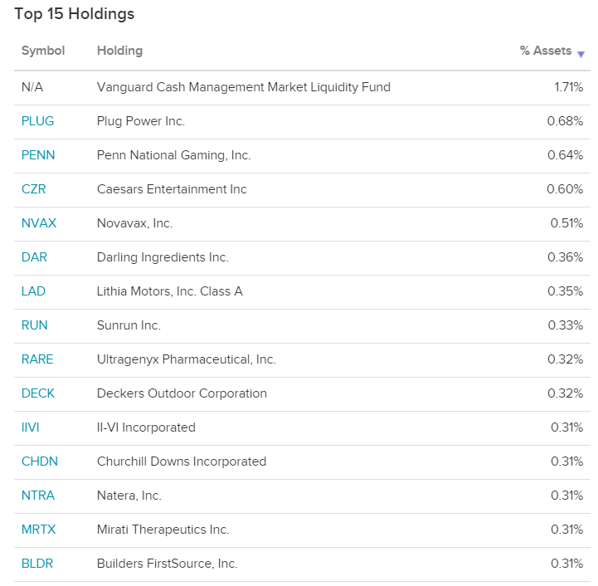Screen dimensions: 598x586
Task: Click the Symbol column header
Action: tap(43, 51)
